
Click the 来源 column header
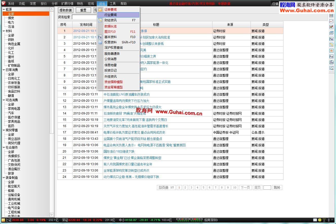[x=231, y=25]
